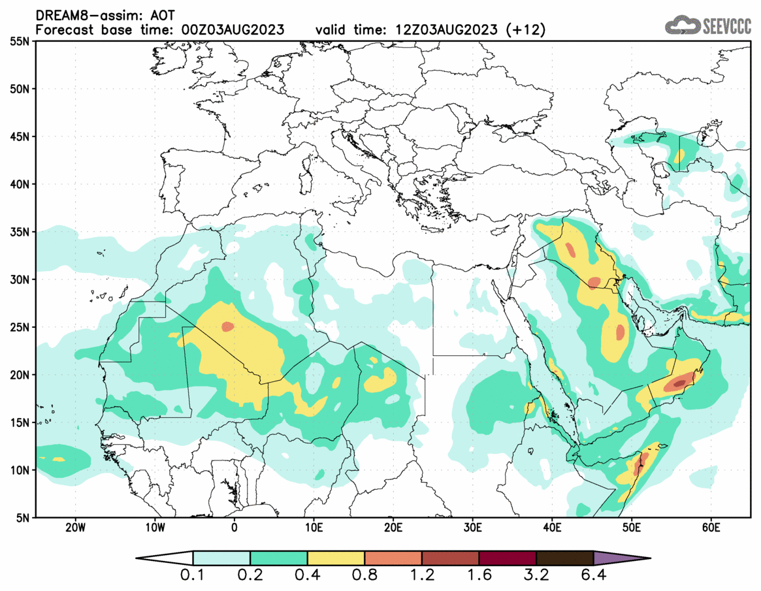Image resolution: width=761 pixels, height=591 pixels.
Task: Click the '0.2' legend value
Action: coord(250,576)
